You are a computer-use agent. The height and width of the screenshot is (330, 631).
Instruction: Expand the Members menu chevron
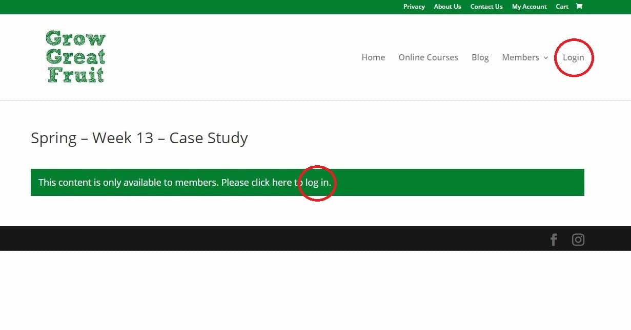546,58
